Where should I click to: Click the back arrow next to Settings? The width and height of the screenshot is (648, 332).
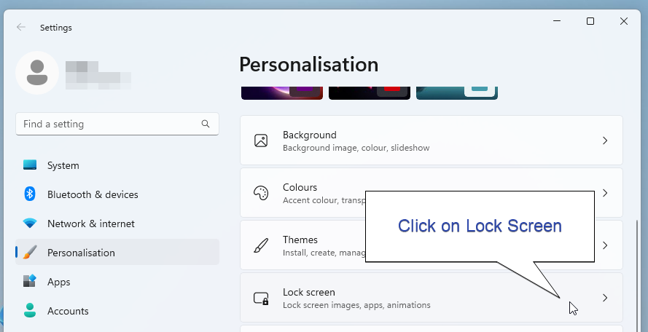tap(20, 27)
